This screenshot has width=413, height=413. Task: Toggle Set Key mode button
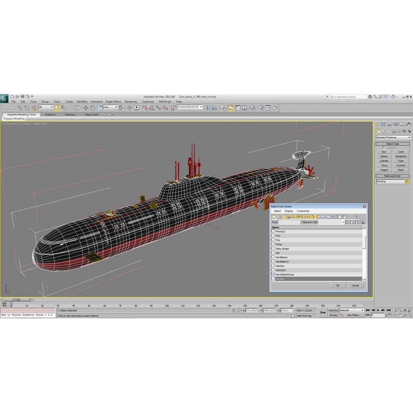333,315
